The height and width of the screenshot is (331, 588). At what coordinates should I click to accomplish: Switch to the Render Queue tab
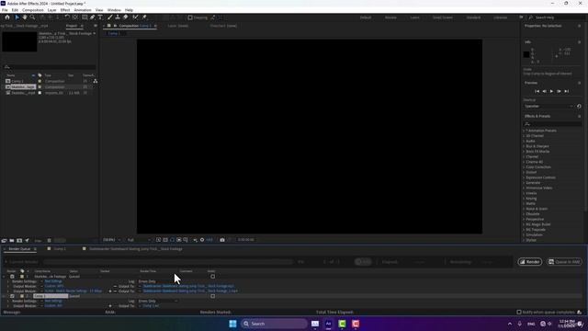19,249
